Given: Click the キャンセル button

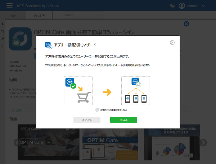Looking at the screenshot, I should point(87,120).
